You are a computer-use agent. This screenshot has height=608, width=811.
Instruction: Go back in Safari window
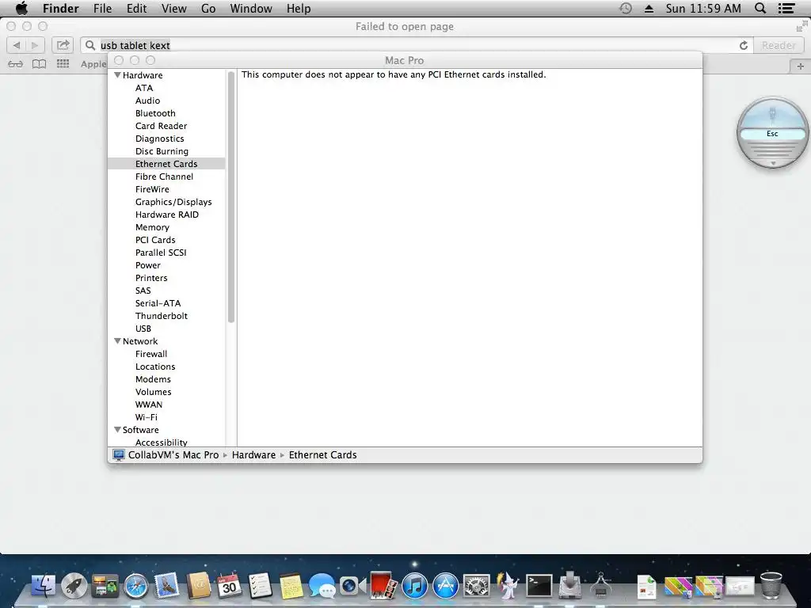[16, 45]
